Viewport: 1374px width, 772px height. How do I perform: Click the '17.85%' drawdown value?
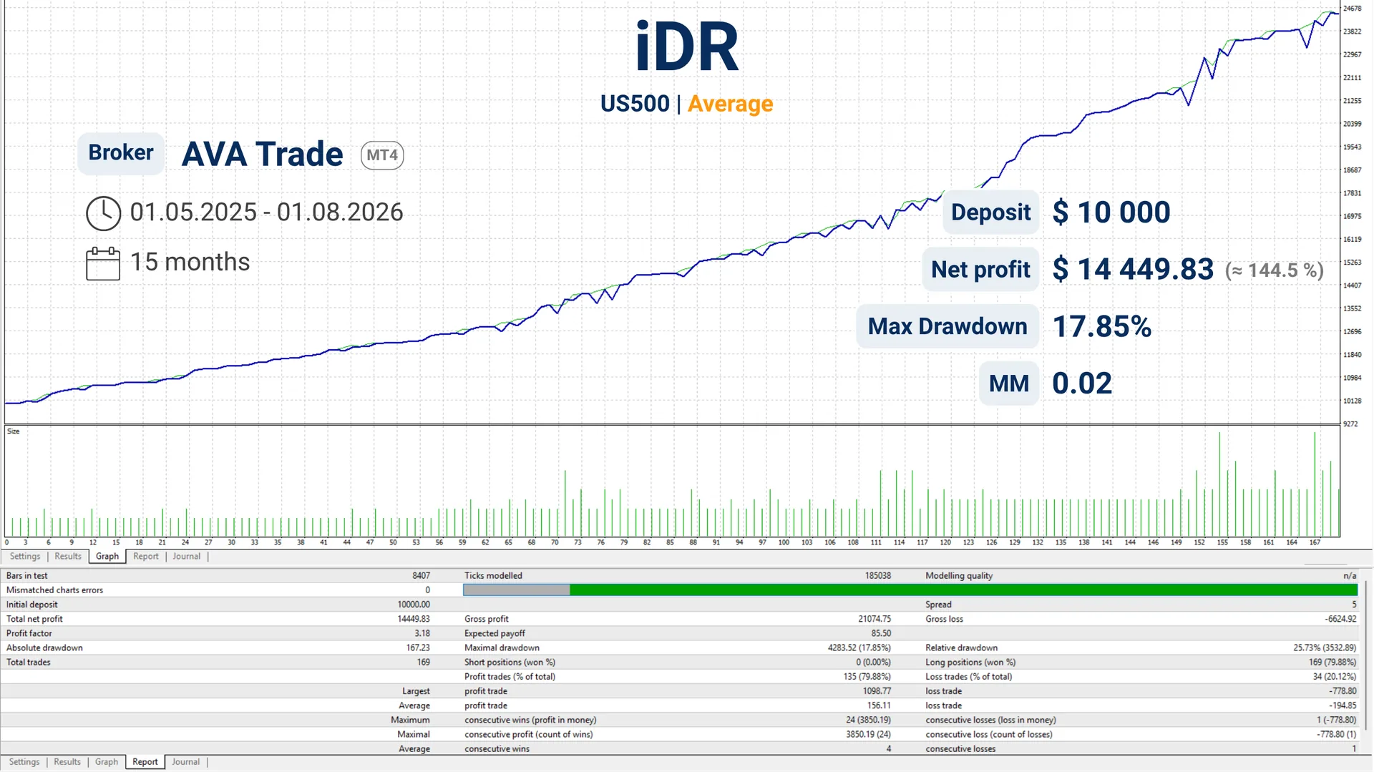pyautogui.click(x=1102, y=327)
